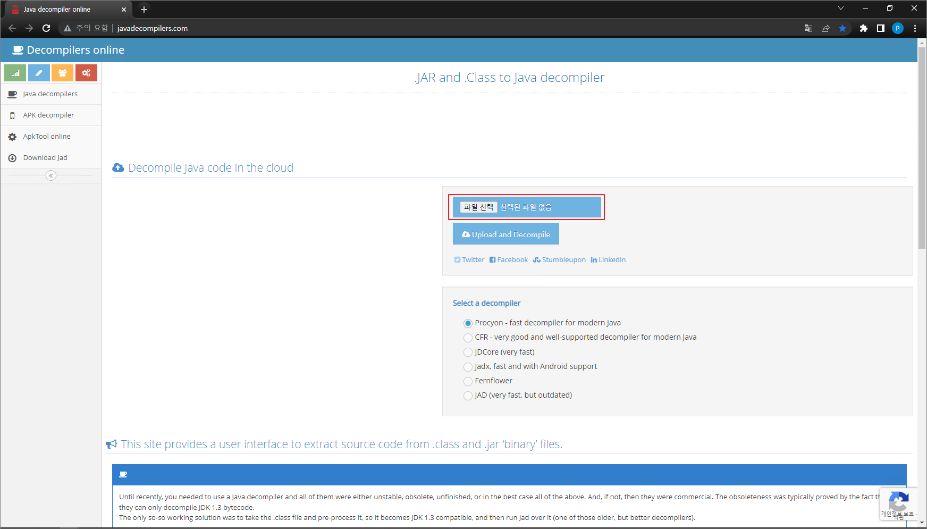This screenshot has width=927, height=529.
Task: Share on Twitter link
Action: click(x=469, y=260)
